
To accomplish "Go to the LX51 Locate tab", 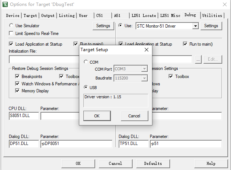I will coord(144,15).
